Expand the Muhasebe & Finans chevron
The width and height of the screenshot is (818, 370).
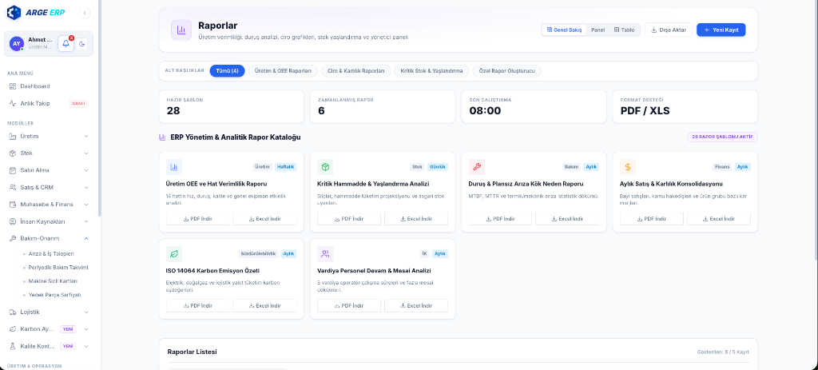[86, 204]
